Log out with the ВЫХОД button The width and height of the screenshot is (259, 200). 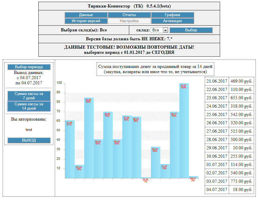[29, 140]
